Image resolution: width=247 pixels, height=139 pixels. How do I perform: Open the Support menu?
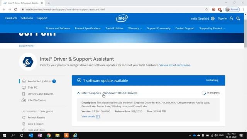pos(42,18)
